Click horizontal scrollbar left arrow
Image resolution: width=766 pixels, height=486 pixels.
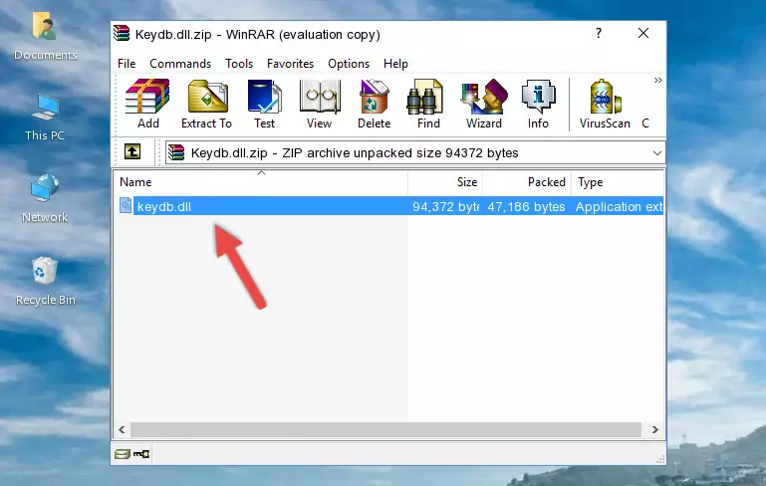point(122,430)
